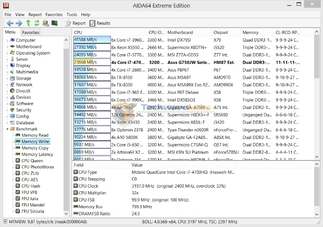Select Memory Latency benchmark
This screenshot has width=323, height=227.
(x=37, y=154)
